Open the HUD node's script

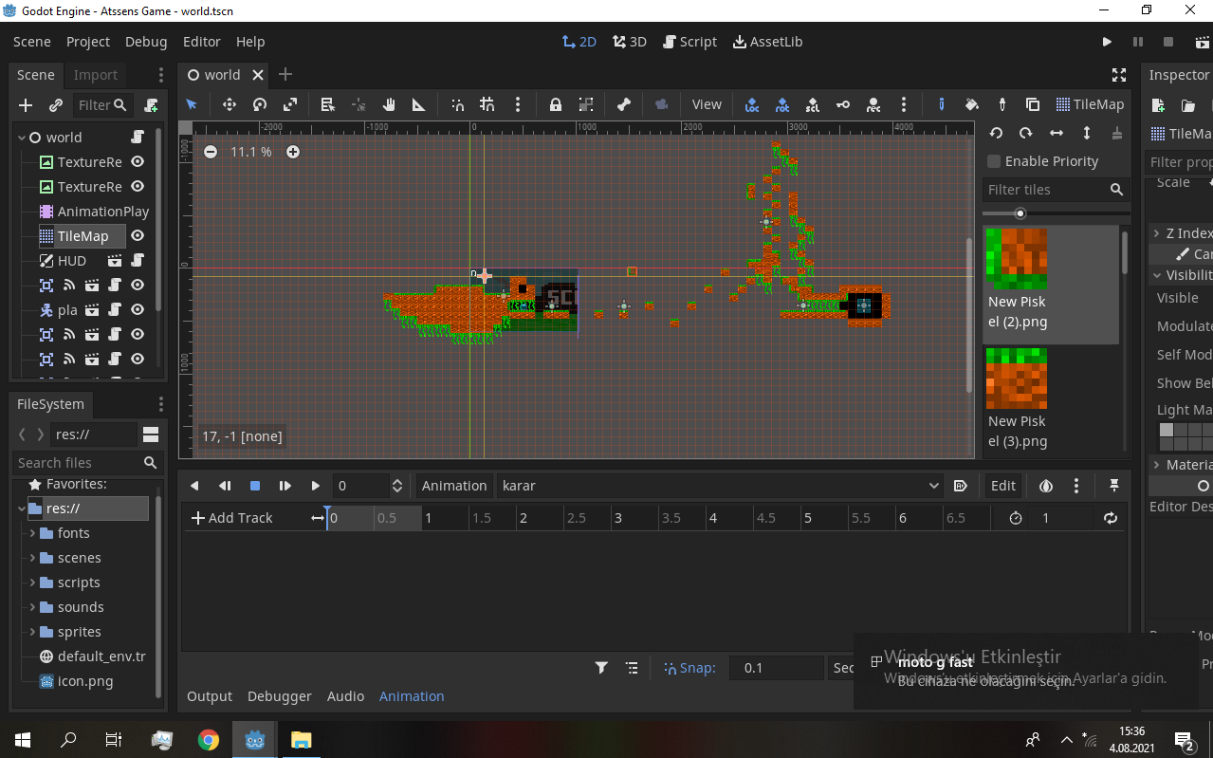click(138, 261)
